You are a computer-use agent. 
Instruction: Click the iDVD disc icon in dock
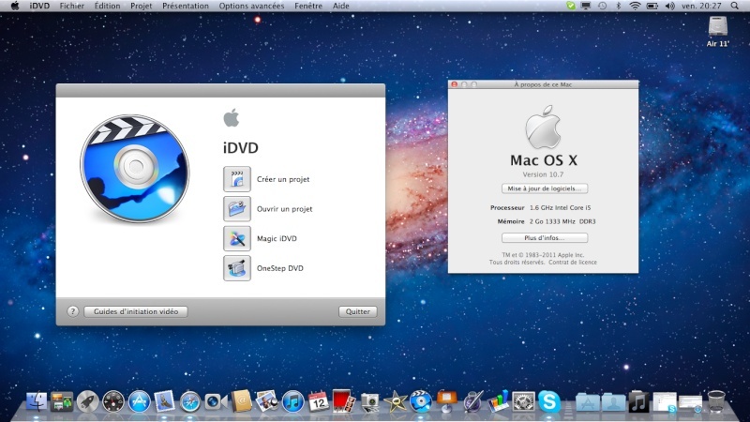point(420,401)
